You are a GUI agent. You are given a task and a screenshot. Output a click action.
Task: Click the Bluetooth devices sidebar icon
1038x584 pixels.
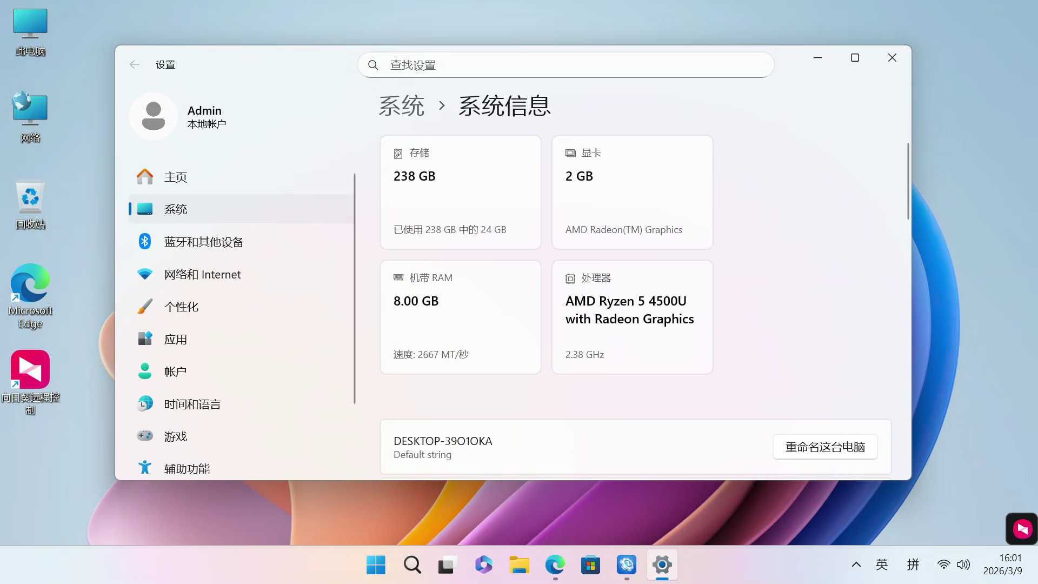click(x=144, y=241)
